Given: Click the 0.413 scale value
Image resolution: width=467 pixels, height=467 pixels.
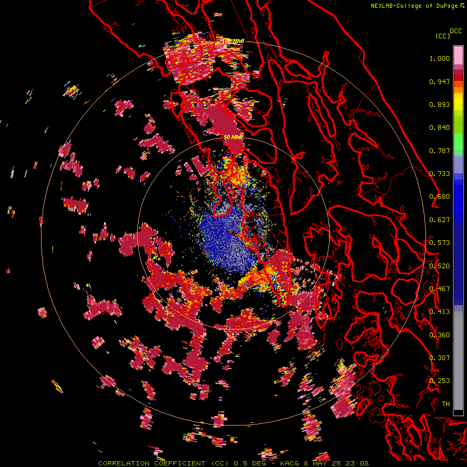Looking at the screenshot, I should point(439,312).
